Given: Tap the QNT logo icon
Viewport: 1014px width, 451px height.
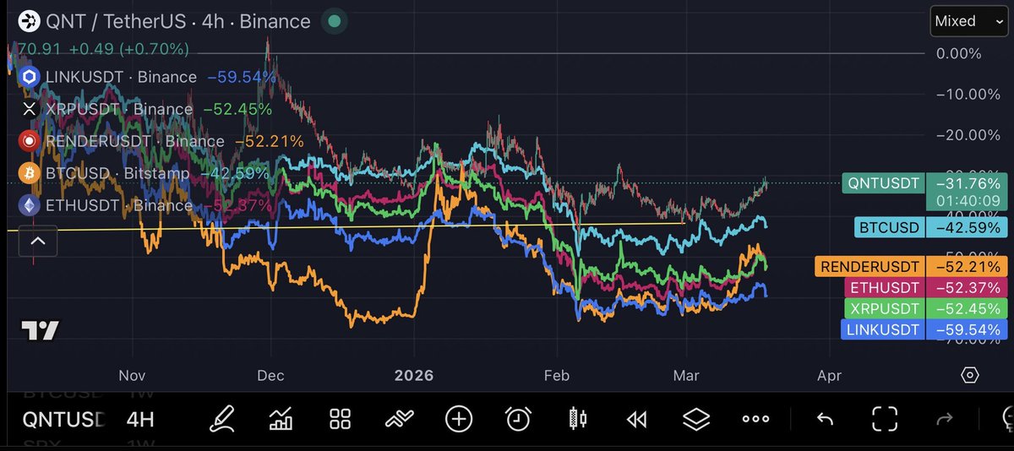Looking at the screenshot, I should (30, 21).
